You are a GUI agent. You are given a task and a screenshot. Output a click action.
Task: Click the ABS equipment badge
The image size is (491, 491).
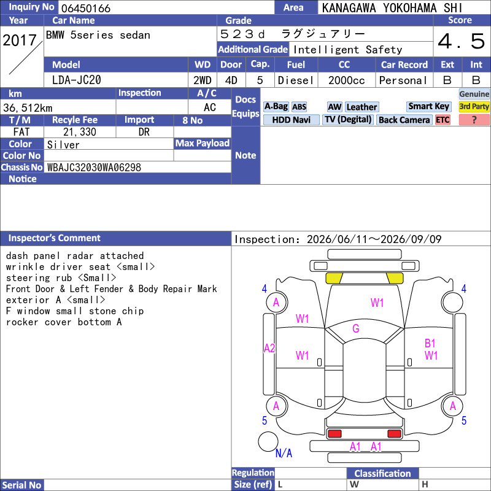click(299, 107)
